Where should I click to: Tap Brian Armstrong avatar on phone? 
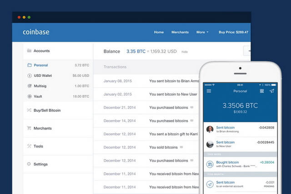pyautogui.click(x=210, y=129)
